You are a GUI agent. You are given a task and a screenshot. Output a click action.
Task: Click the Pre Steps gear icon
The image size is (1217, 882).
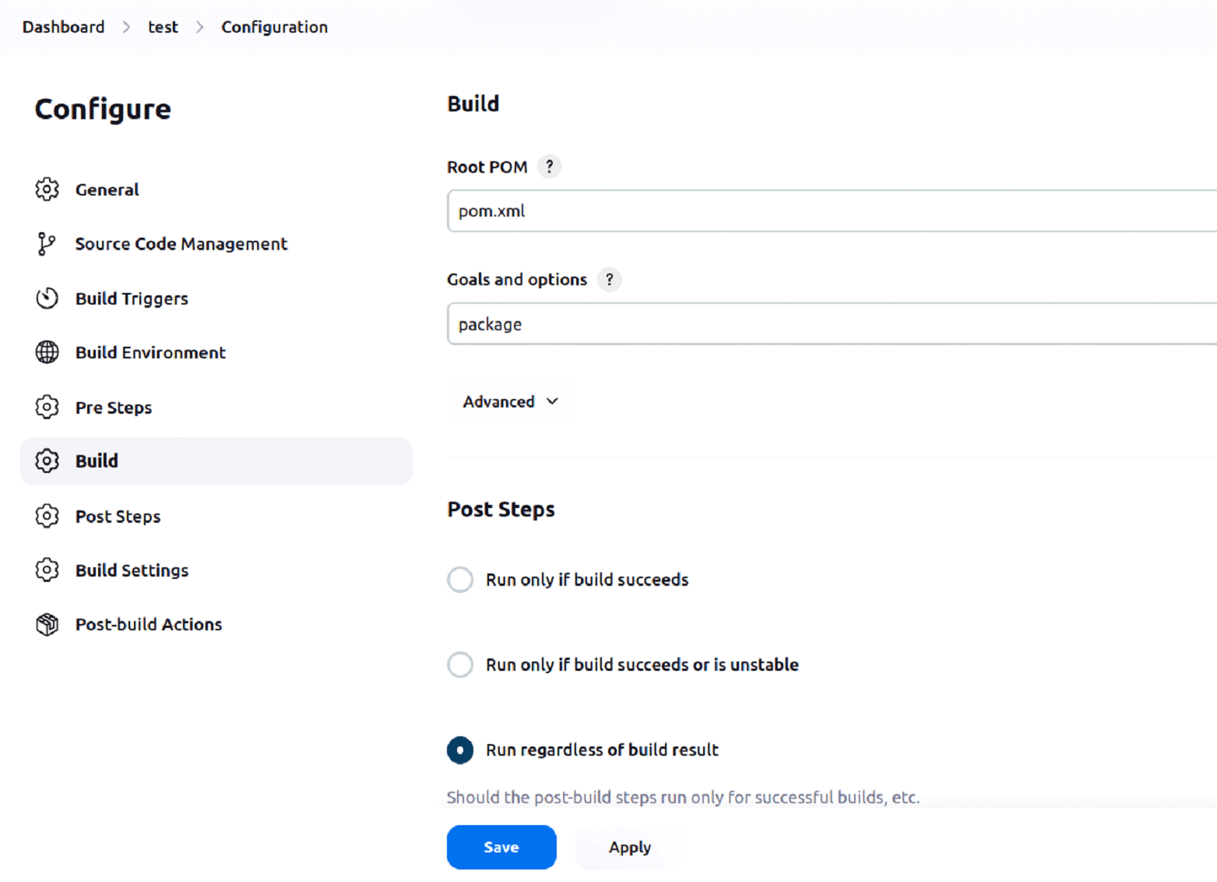click(x=47, y=407)
